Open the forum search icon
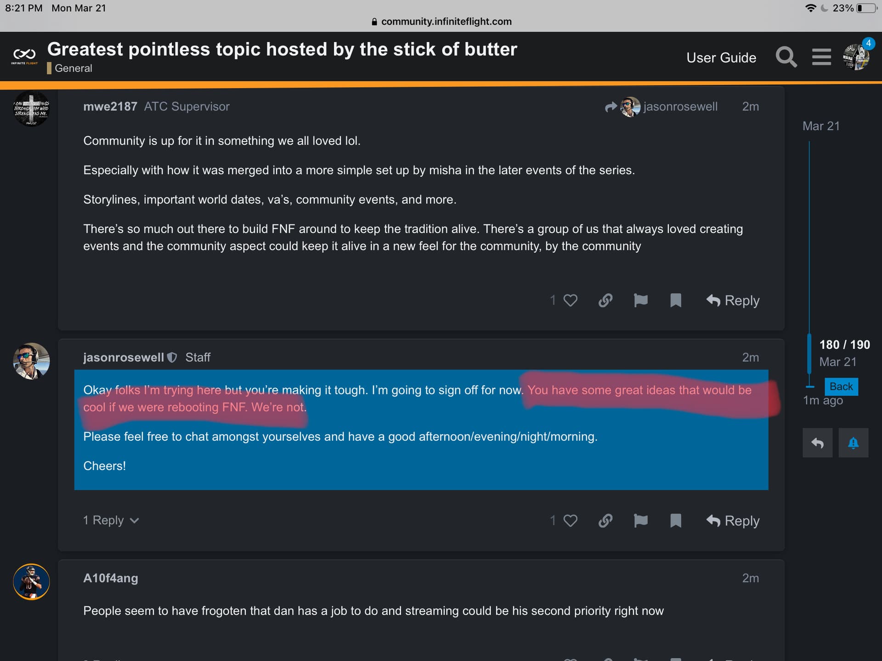Screen dimensions: 882x661 pos(786,57)
